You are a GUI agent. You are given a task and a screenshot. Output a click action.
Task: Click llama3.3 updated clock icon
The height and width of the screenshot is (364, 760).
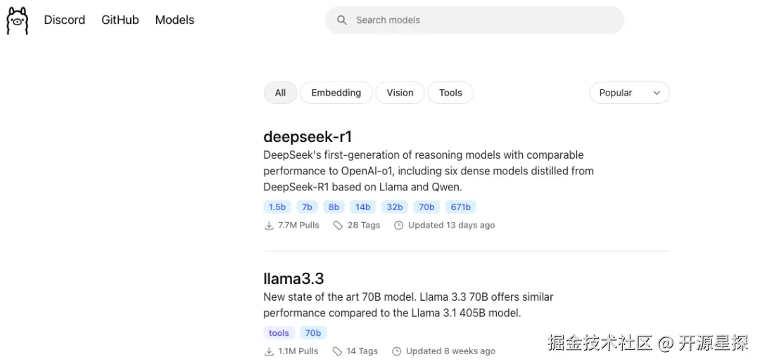(x=396, y=351)
